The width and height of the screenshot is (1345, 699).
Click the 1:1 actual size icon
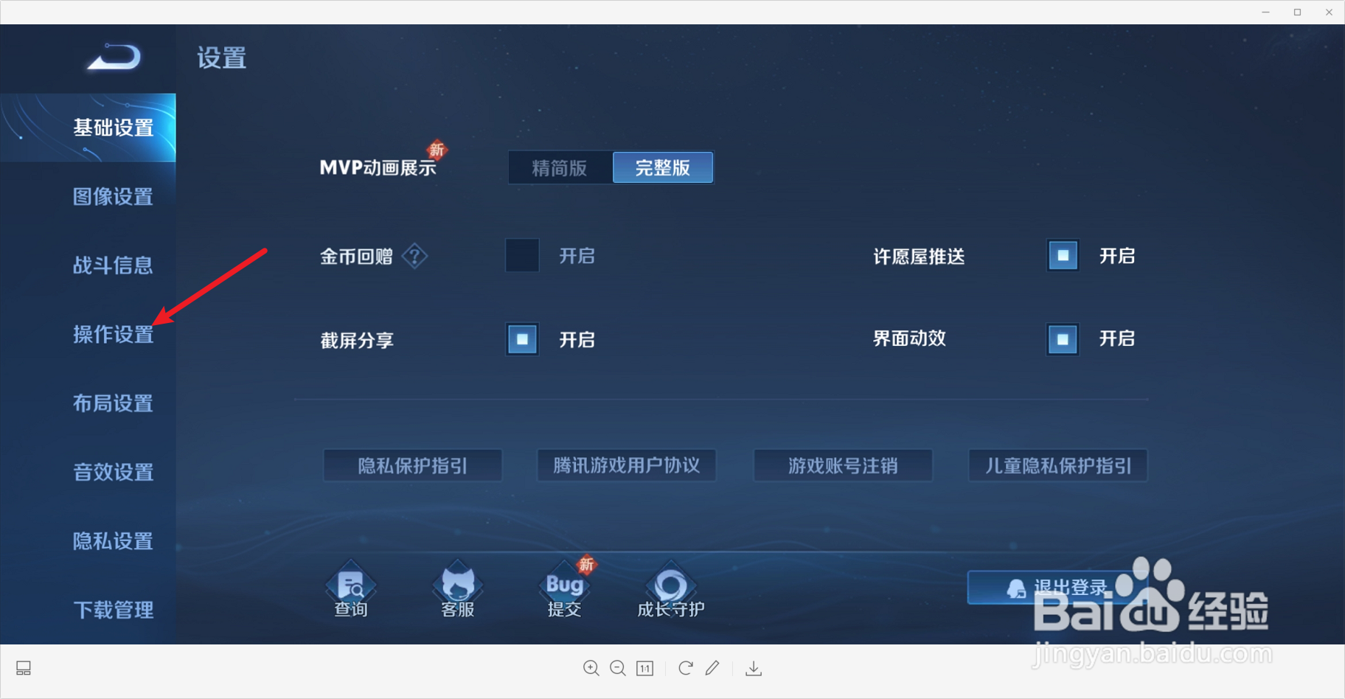[x=644, y=668]
